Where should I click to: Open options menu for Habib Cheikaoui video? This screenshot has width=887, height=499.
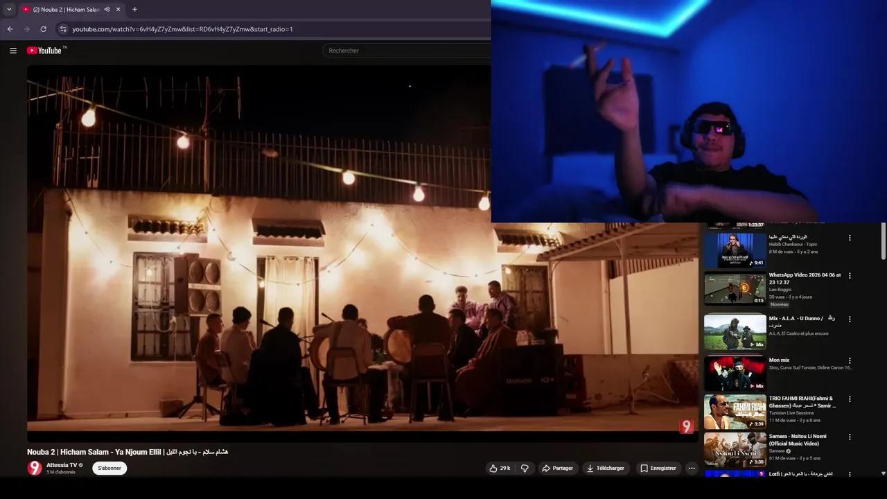click(x=850, y=238)
